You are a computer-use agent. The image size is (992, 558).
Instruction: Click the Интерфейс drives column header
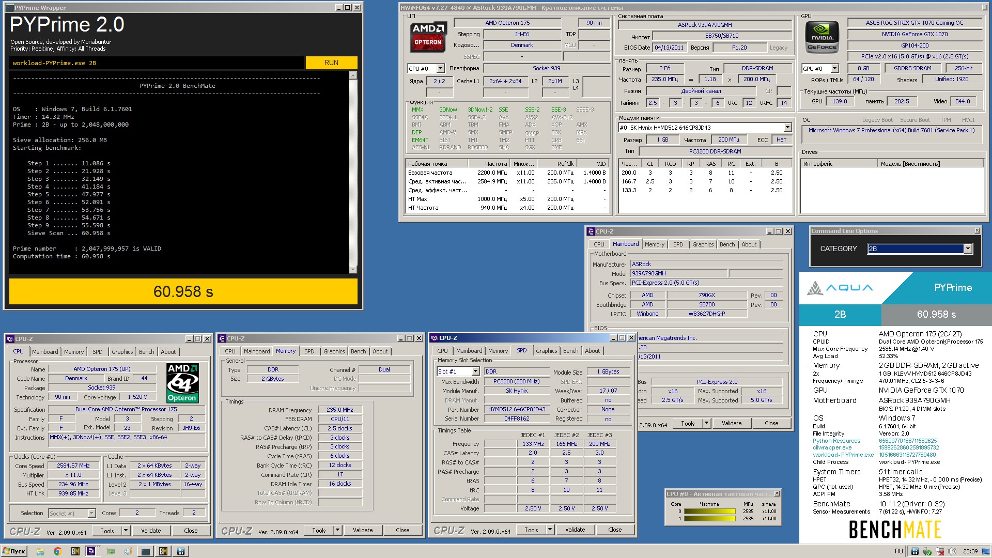839,164
